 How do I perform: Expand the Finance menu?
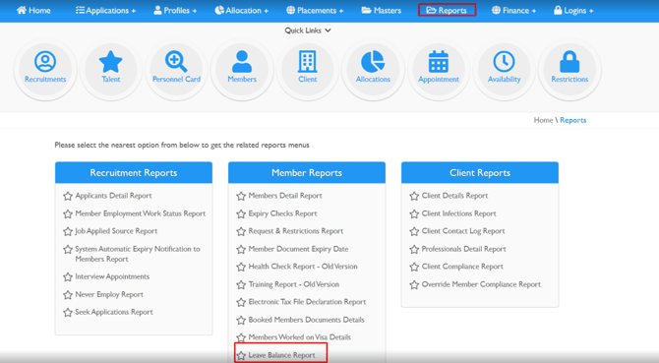click(513, 11)
